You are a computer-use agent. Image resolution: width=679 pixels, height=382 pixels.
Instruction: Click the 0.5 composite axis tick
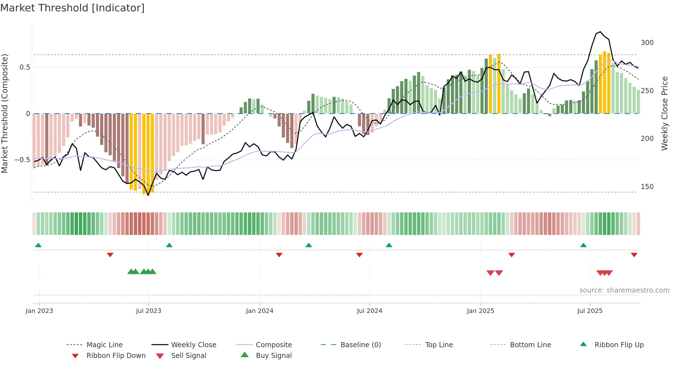coord(25,67)
